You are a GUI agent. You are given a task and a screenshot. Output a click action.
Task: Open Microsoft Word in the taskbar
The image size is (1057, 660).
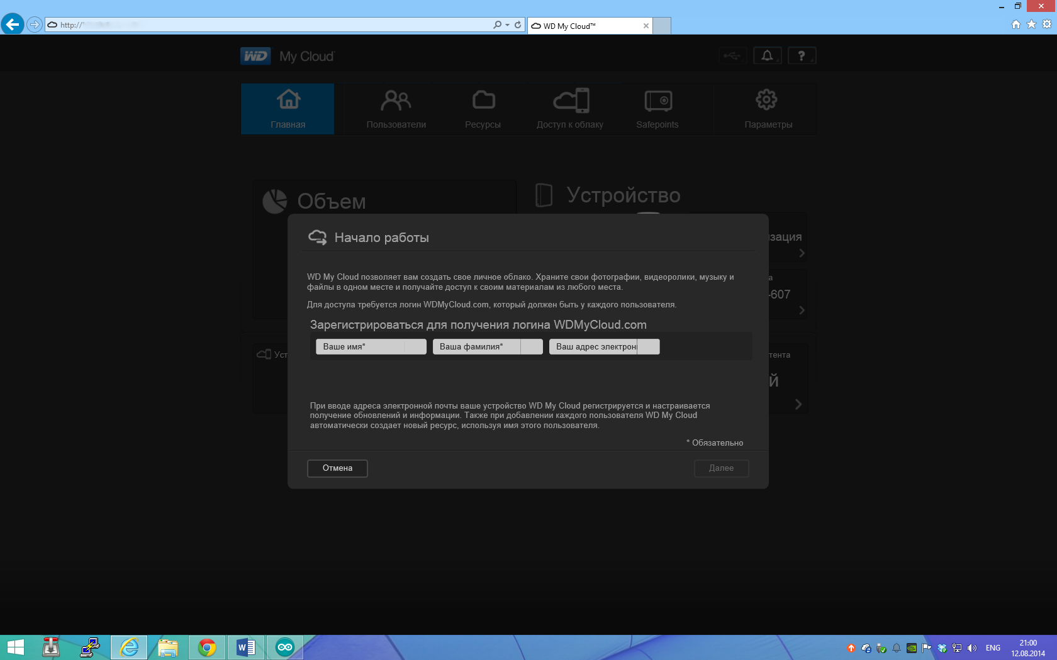click(x=246, y=647)
